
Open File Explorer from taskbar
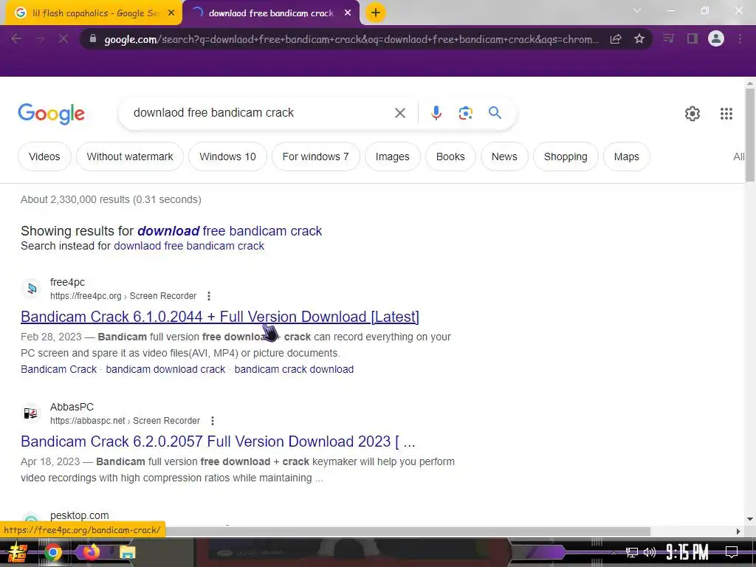[127, 552]
